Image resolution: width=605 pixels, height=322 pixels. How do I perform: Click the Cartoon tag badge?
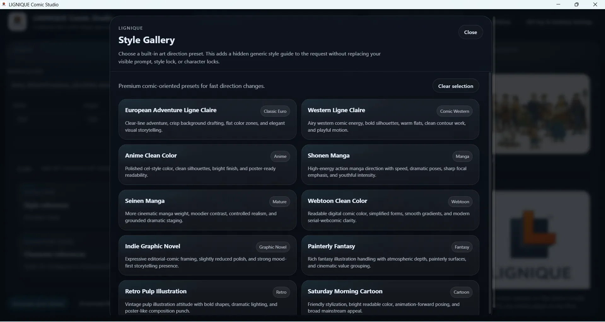click(461, 292)
